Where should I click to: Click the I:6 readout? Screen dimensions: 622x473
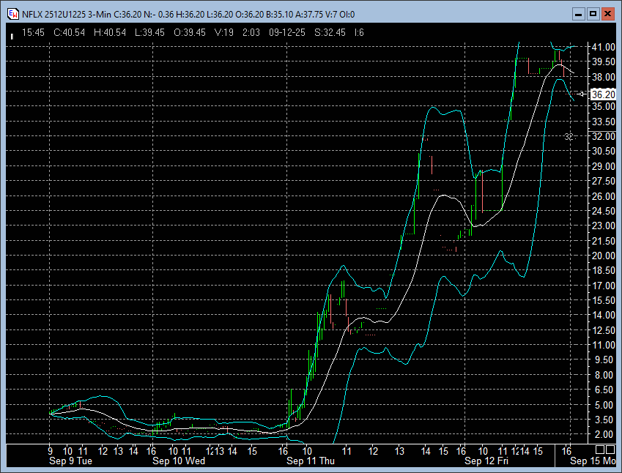tap(360, 32)
